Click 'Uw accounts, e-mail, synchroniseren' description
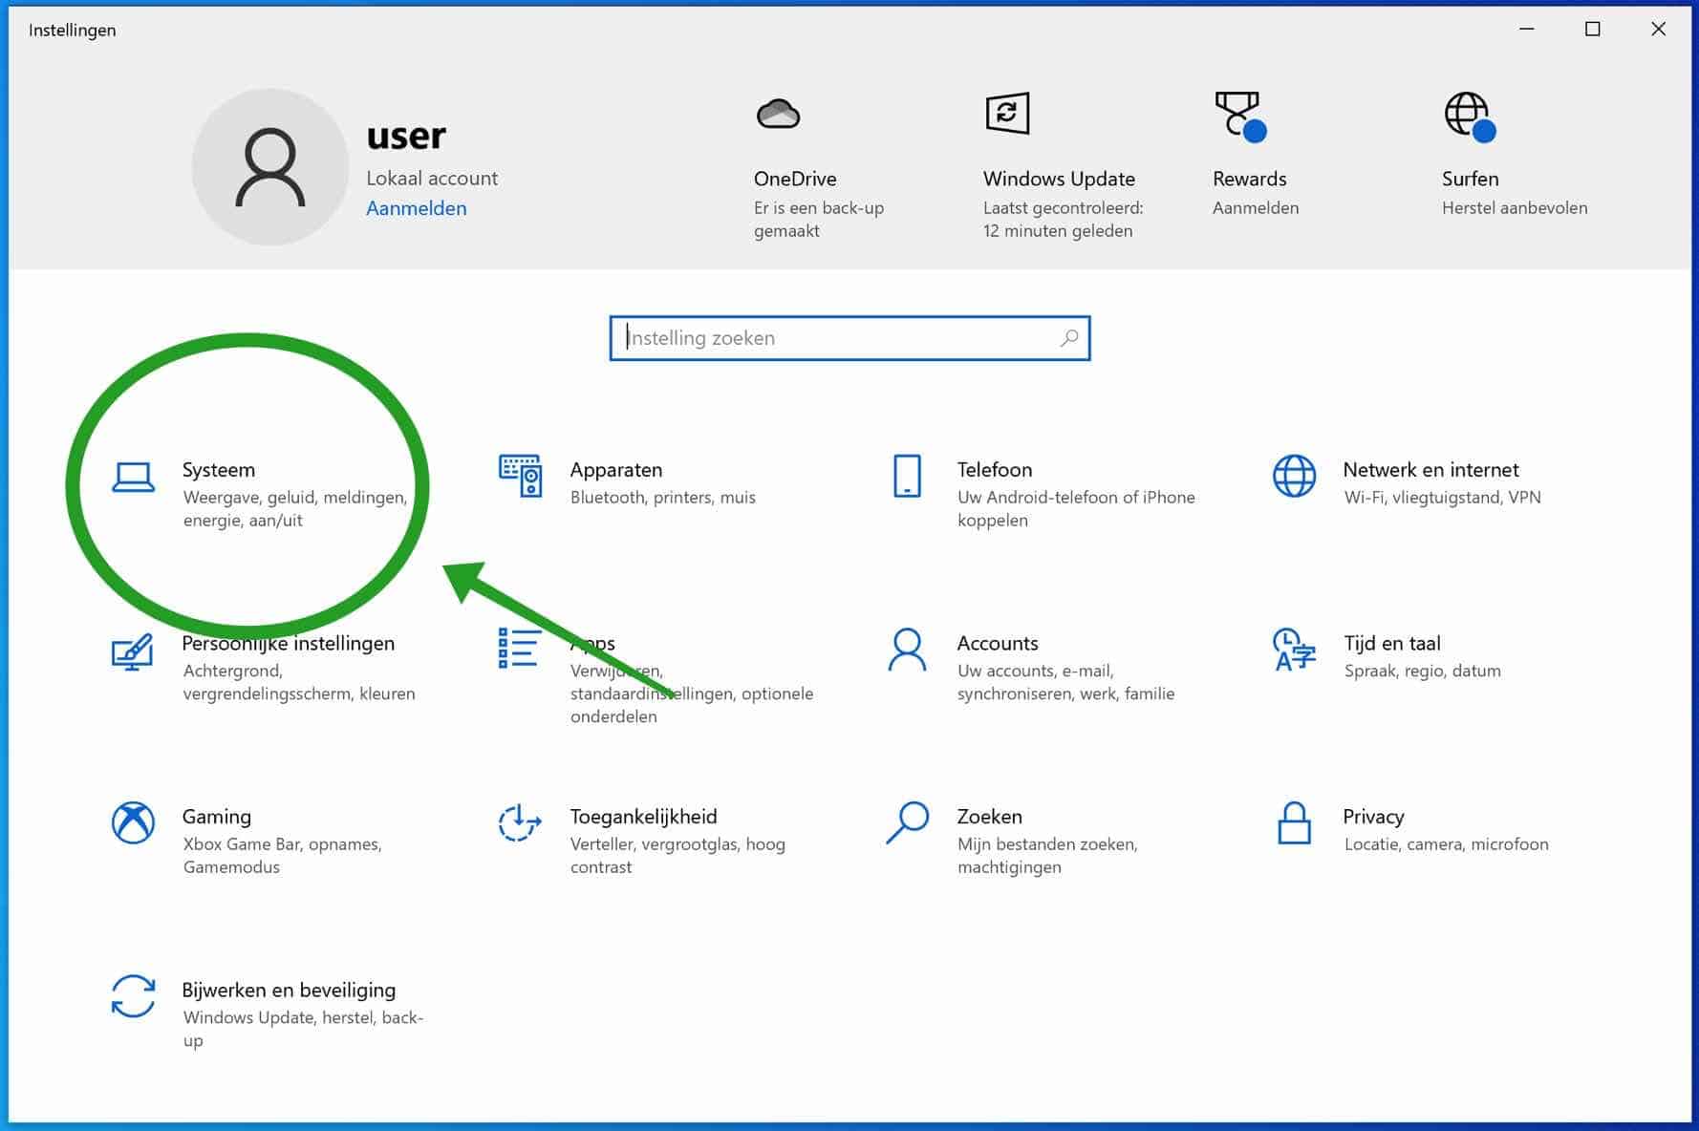 click(x=1065, y=682)
